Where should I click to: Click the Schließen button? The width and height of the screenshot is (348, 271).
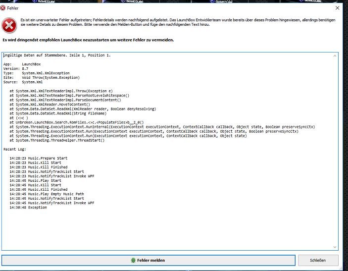(318, 260)
